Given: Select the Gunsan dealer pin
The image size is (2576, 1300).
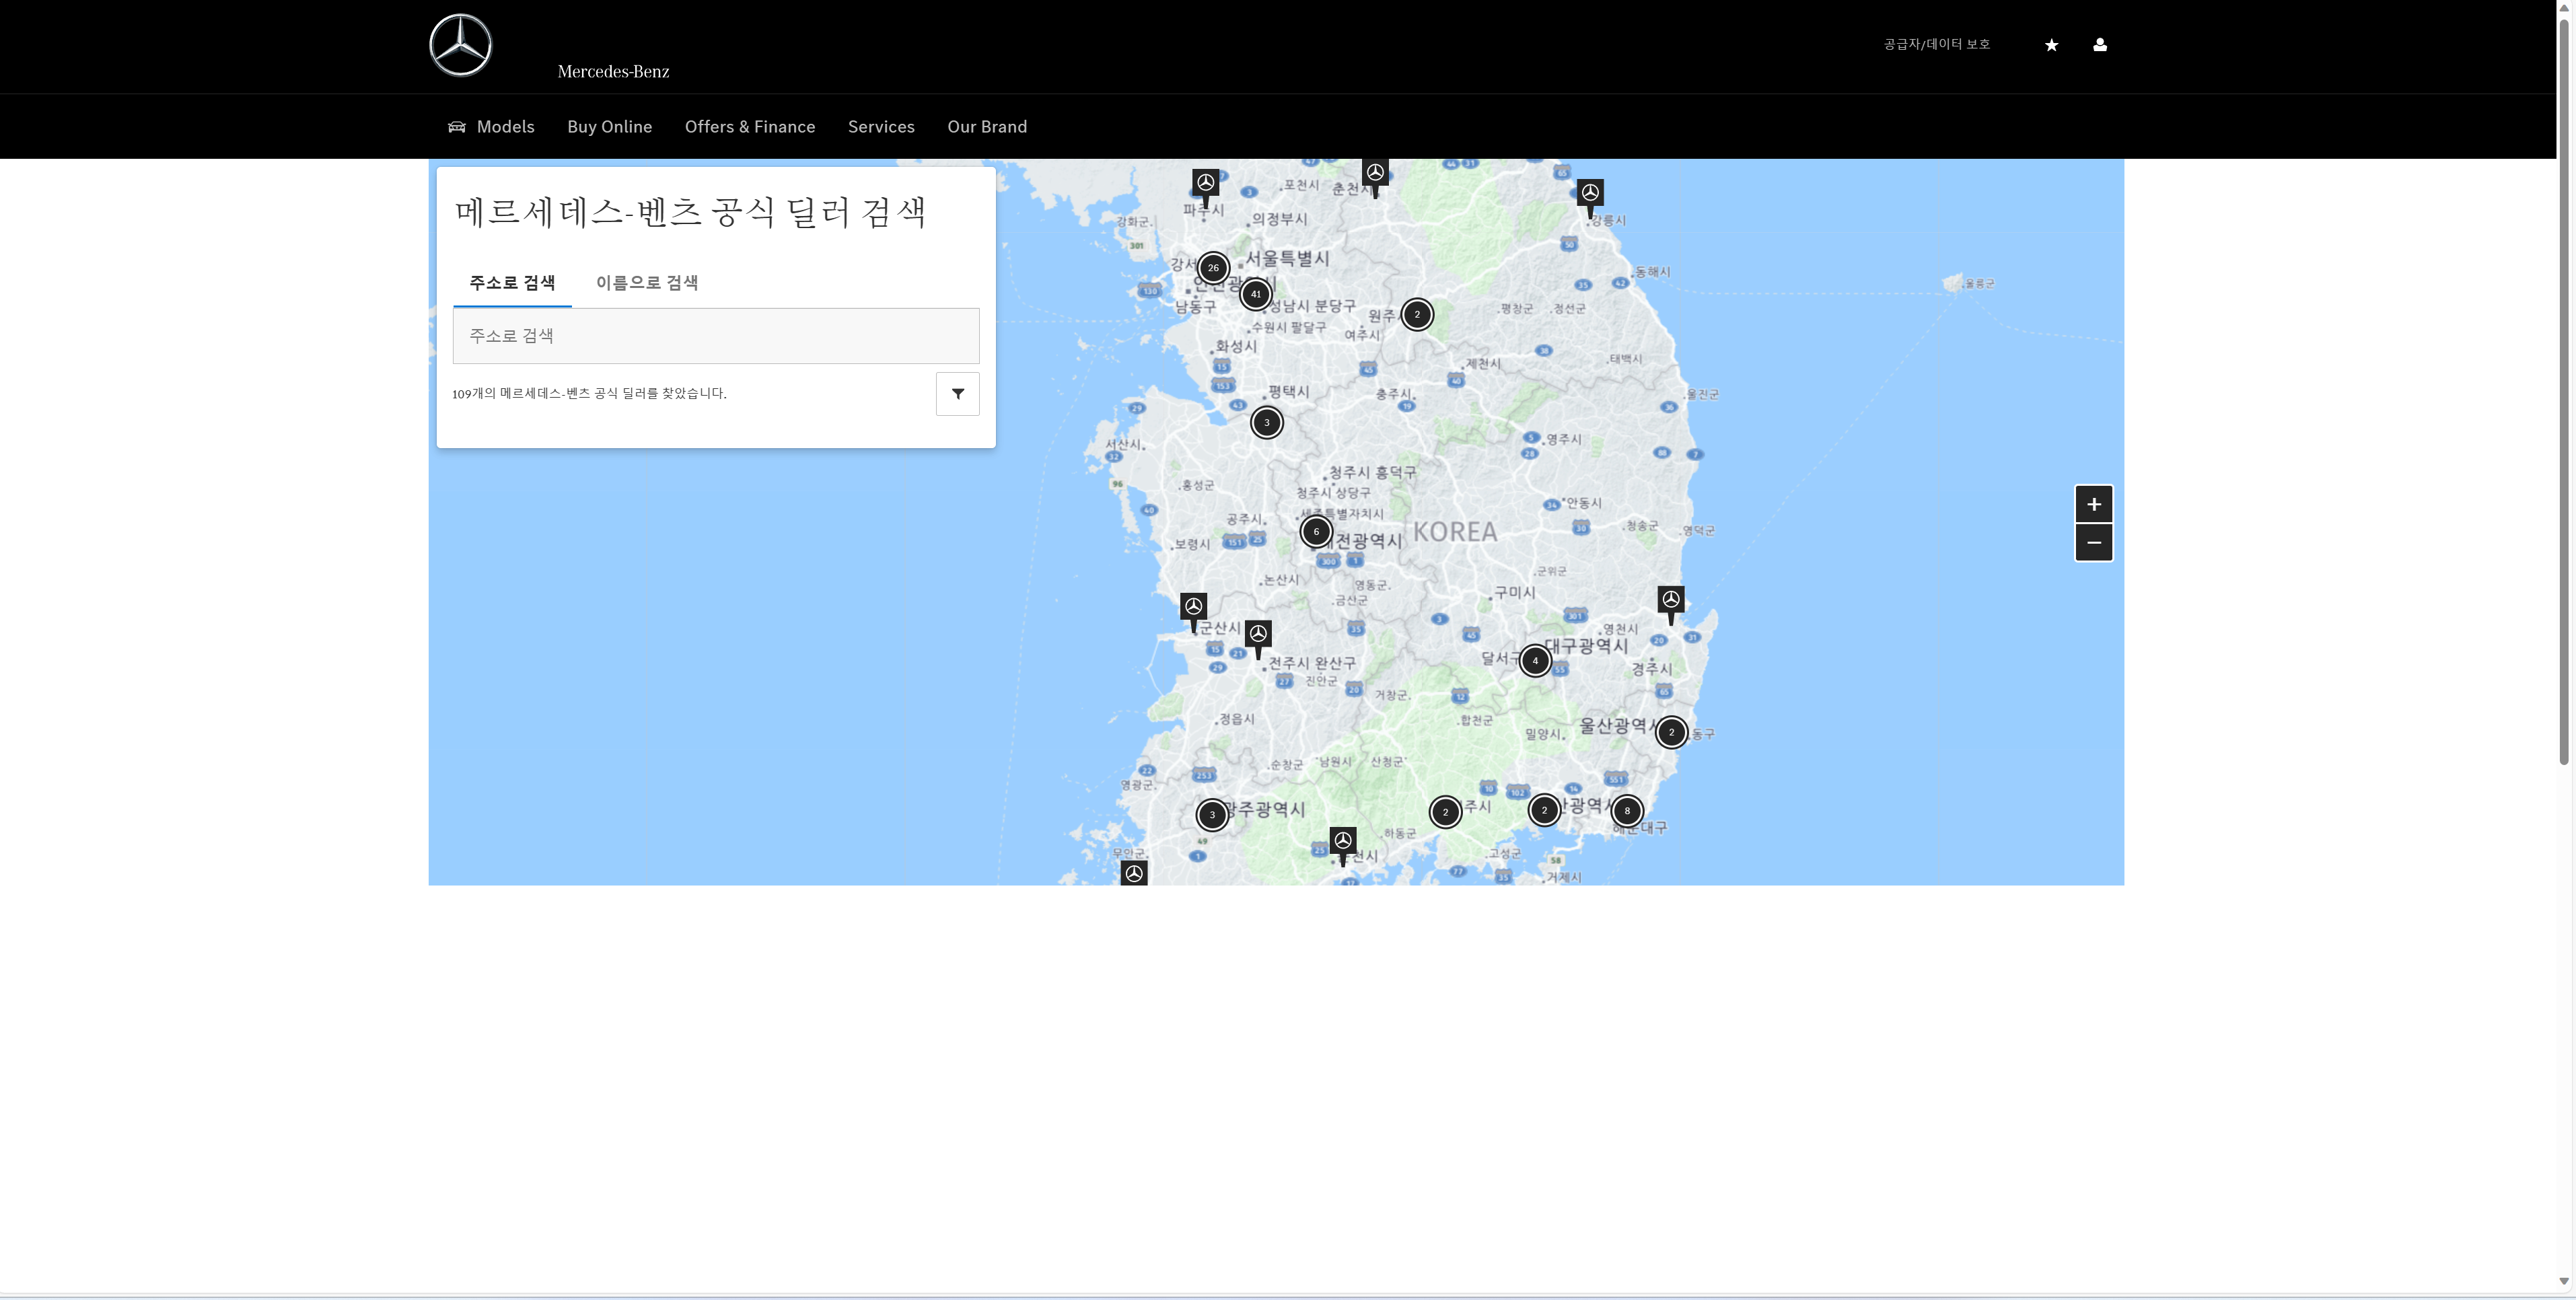Looking at the screenshot, I should 1193,607.
